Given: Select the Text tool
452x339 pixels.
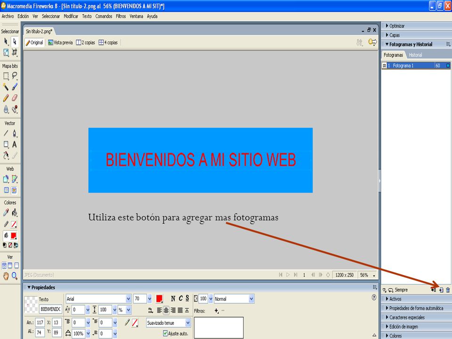Looking at the screenshot, I should 15,144.
